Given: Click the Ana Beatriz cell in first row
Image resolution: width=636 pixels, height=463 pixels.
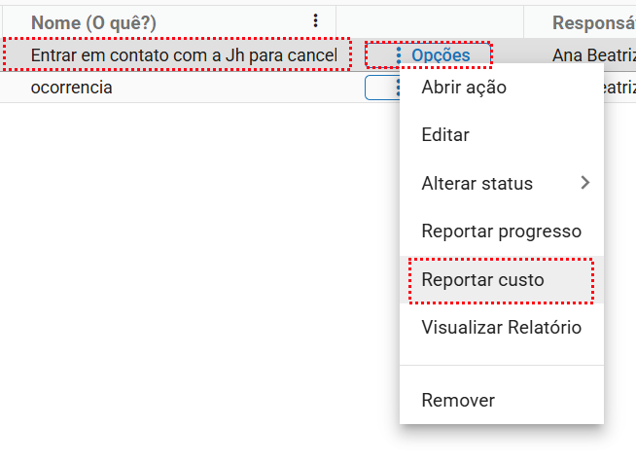Looking at the screenshot, I should tap(593, 55).
